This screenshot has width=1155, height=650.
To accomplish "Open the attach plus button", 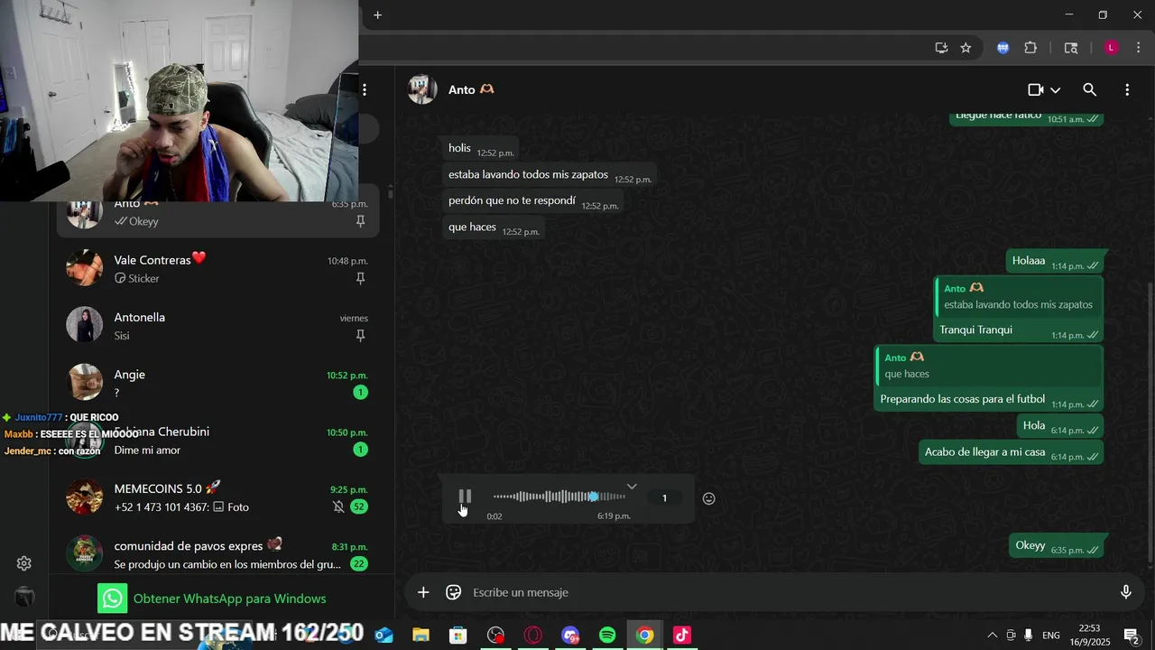I will pos(423,592).
